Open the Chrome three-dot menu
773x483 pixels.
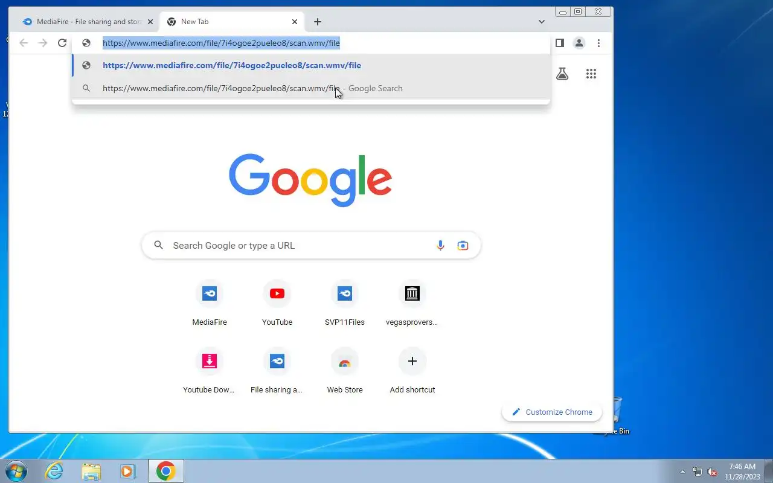[x=598, y=43]
